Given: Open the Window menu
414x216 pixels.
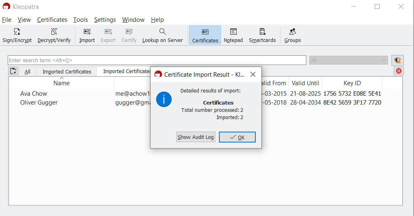Looking at the screenshot, I should pyautogui.click(x=133, y=20).
